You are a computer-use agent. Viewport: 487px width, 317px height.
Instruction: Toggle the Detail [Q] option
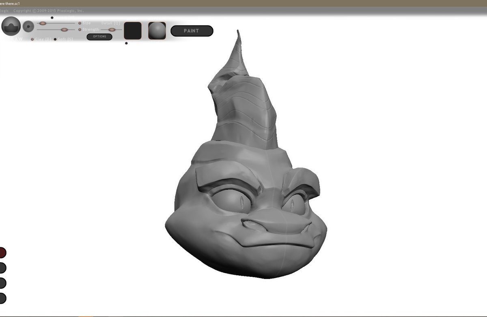(110, 23)
